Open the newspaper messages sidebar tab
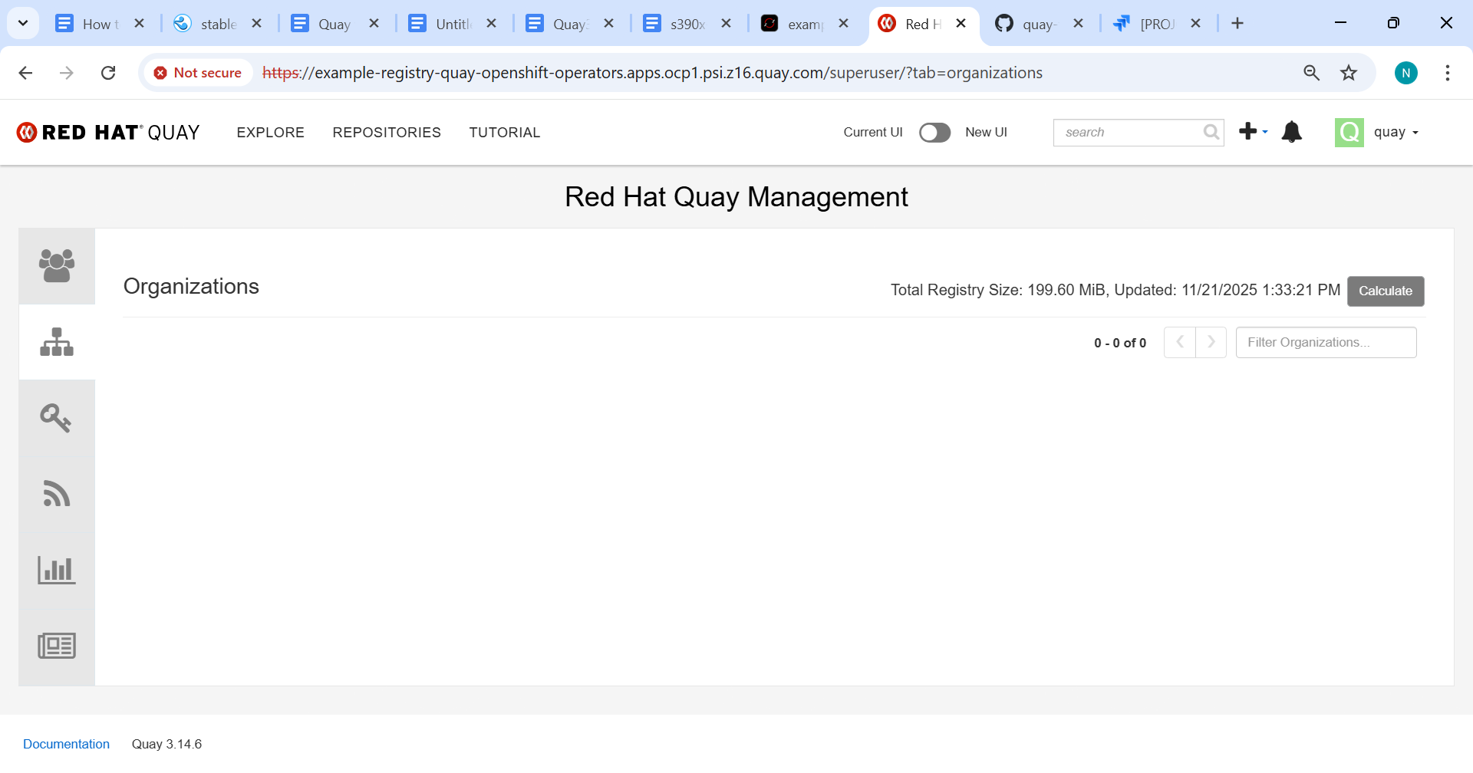Image resolution: width=1473 pixels, height=773 pixels. click(57, 646)
